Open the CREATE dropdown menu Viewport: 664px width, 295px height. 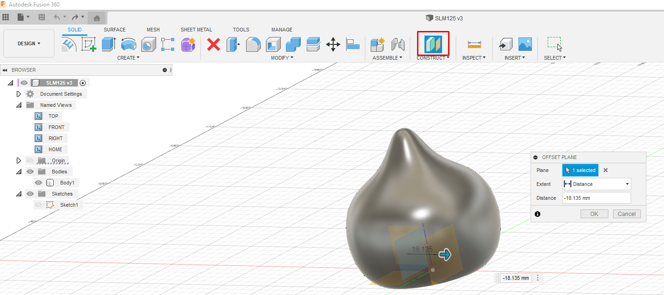click(x=128, y=58)
